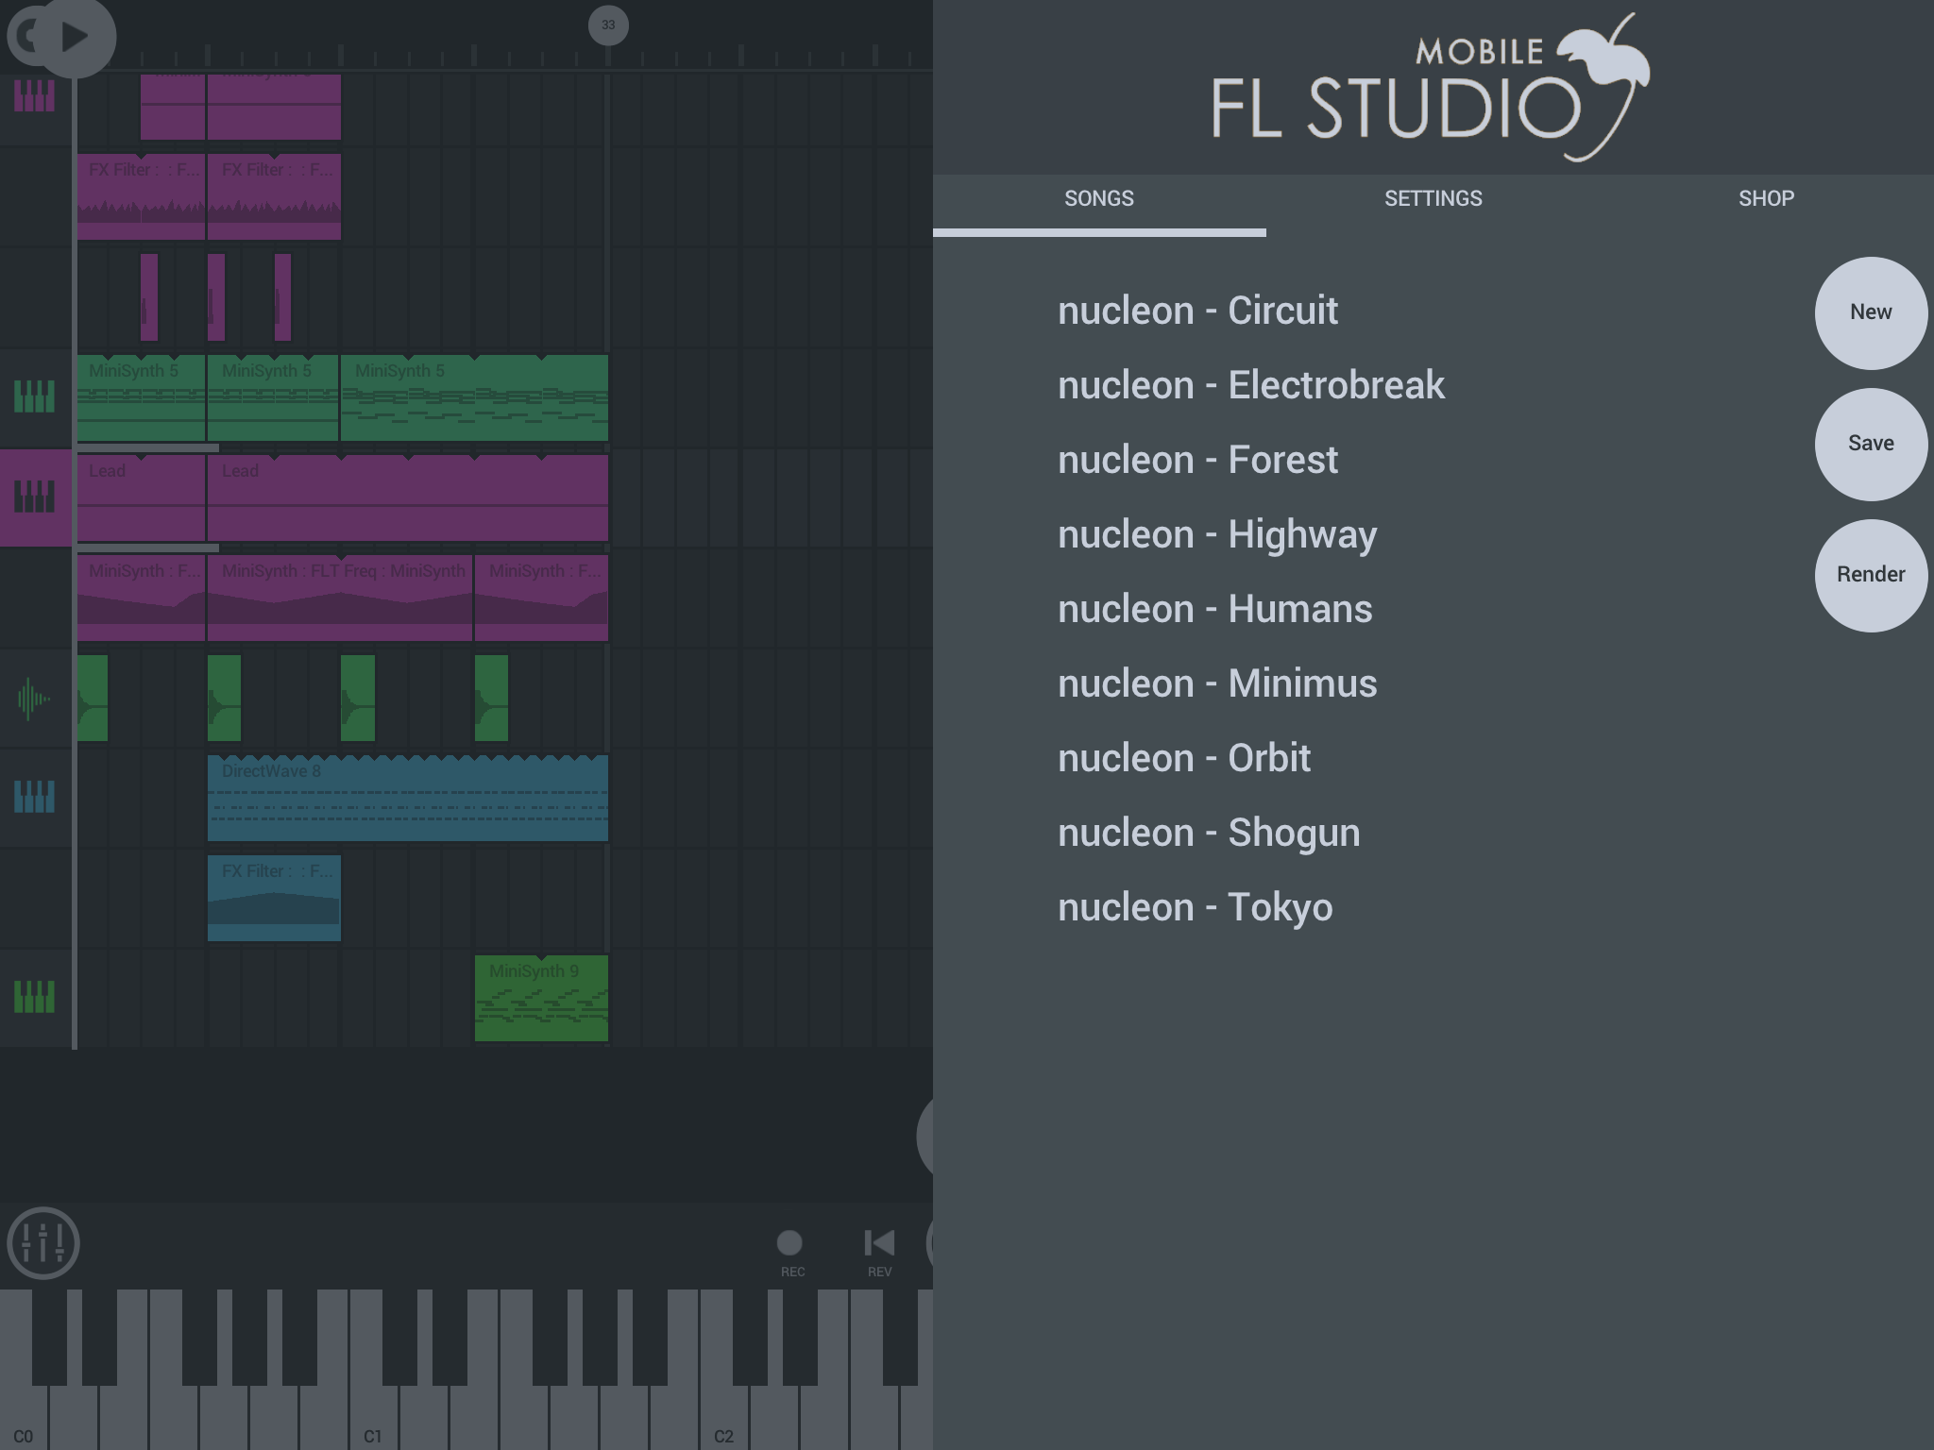Select the purple Lead track keyboard icon
Image resolution: width=1934 pixels, height=1450 pixels.
coord(35,497)
